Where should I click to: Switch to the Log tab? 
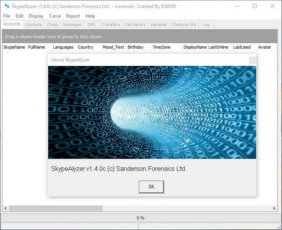tap(206, 24)
